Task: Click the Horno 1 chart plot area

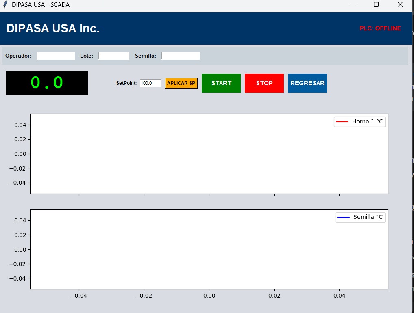Action: click(x=209, y=154)
